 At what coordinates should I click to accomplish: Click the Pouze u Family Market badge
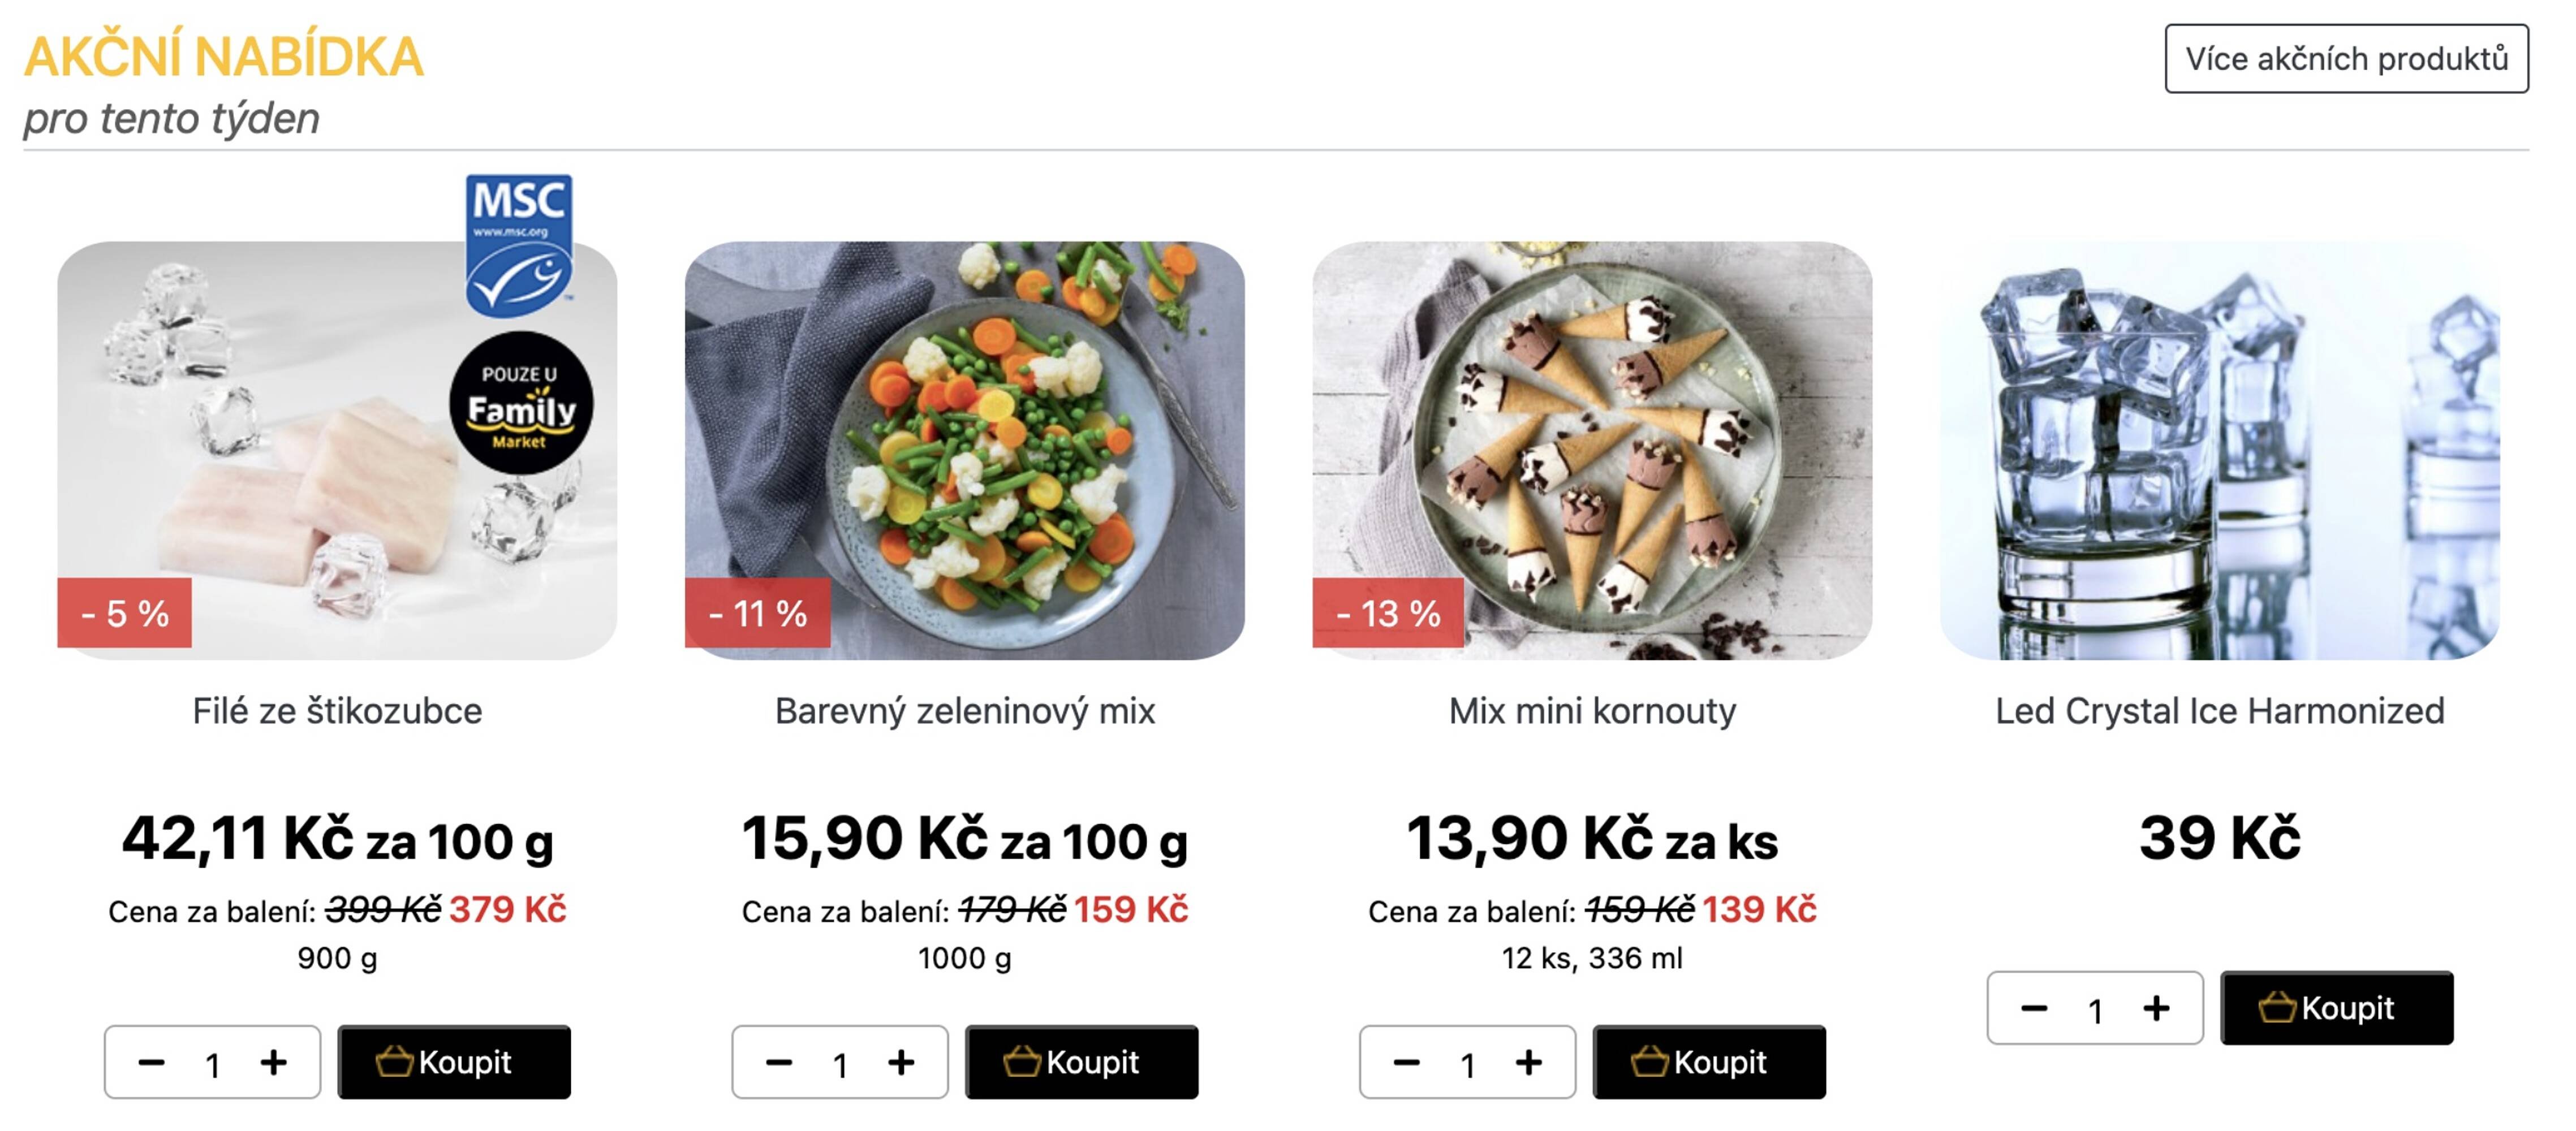(520, 404)
